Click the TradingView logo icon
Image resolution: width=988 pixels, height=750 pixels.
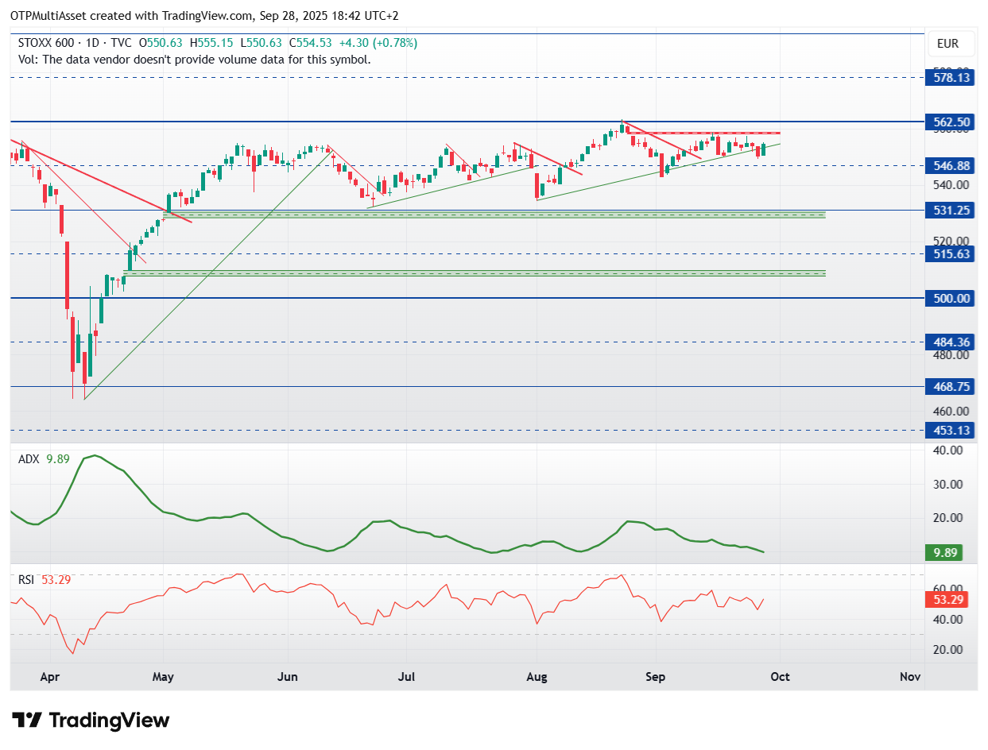point(28,721)
